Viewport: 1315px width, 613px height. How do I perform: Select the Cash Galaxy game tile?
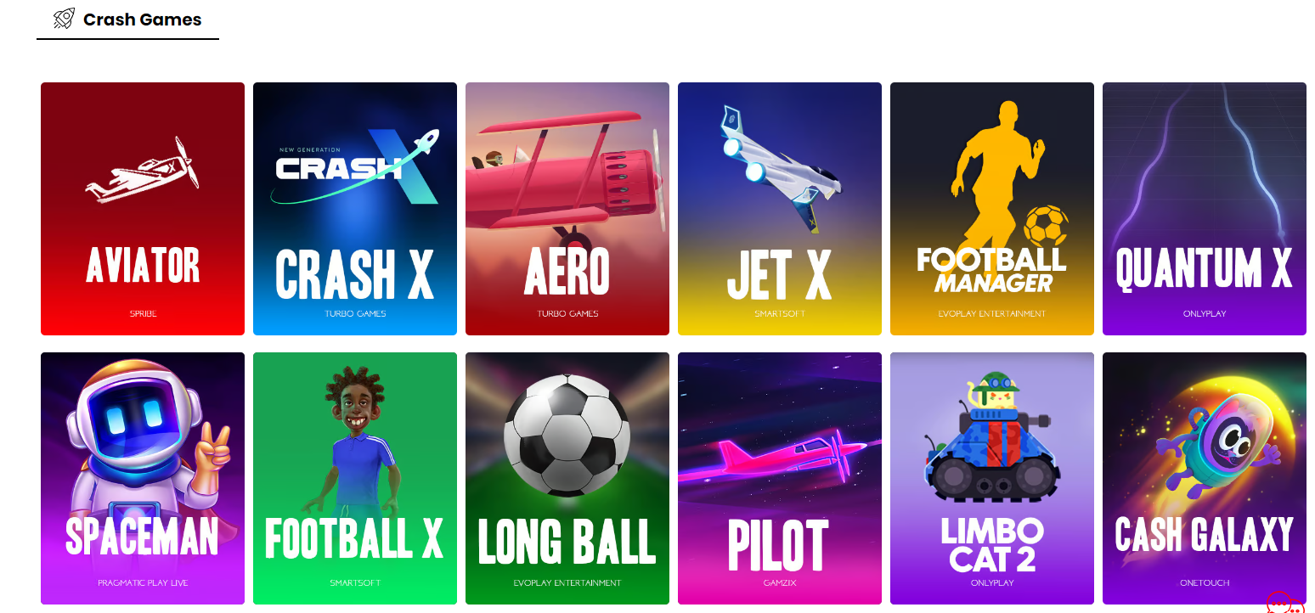coord(1205,478)
